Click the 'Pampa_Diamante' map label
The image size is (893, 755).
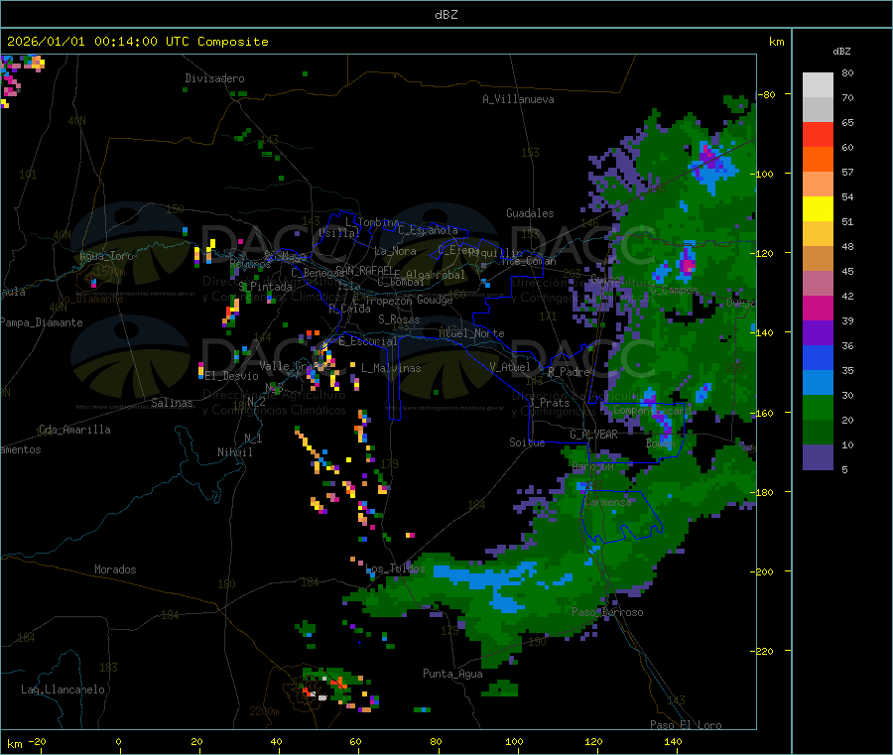point(42,322)
